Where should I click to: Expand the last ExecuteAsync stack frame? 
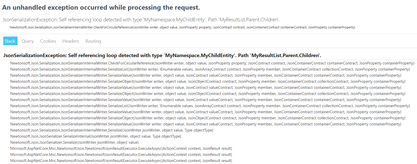(121, 161)
